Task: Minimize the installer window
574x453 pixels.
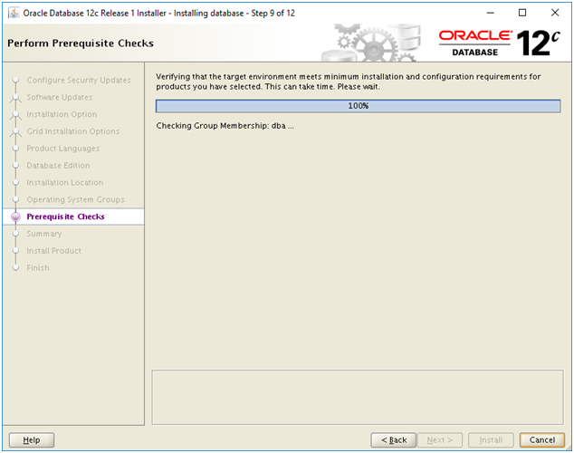Action: pyautogui.click(x=490, y=13)
